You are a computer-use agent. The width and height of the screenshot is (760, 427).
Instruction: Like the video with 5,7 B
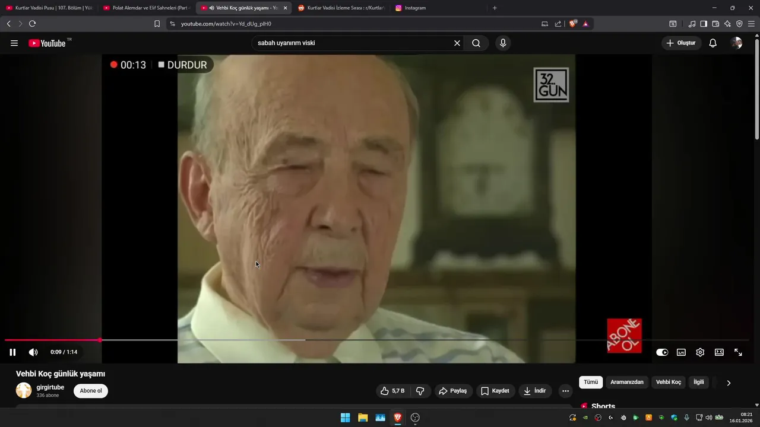coord(393,391)
